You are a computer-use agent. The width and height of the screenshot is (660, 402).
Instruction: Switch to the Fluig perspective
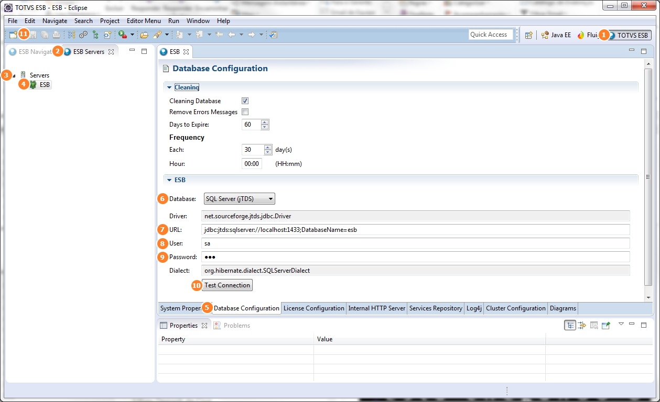pyautogui.click(x=587, y=35)
